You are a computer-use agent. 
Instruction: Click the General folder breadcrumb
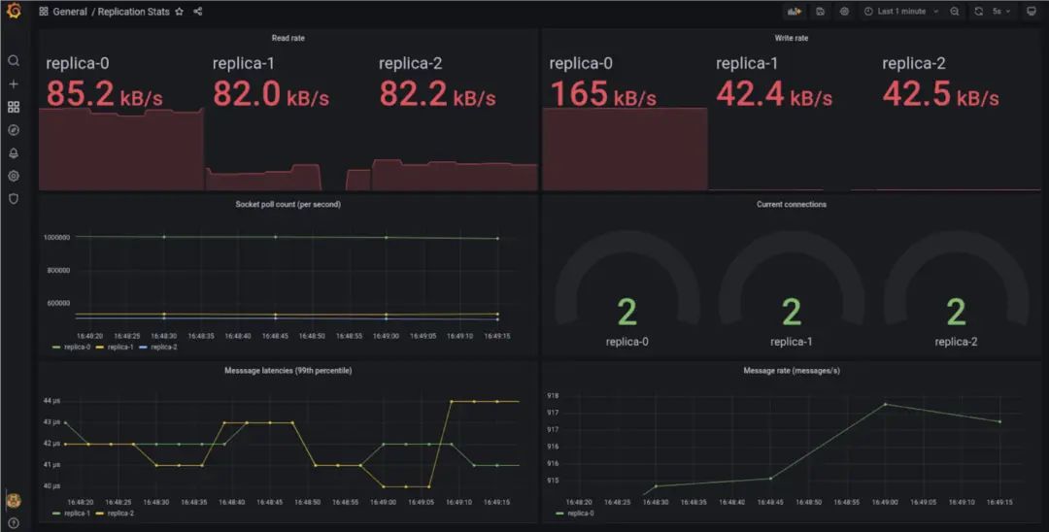68,12
